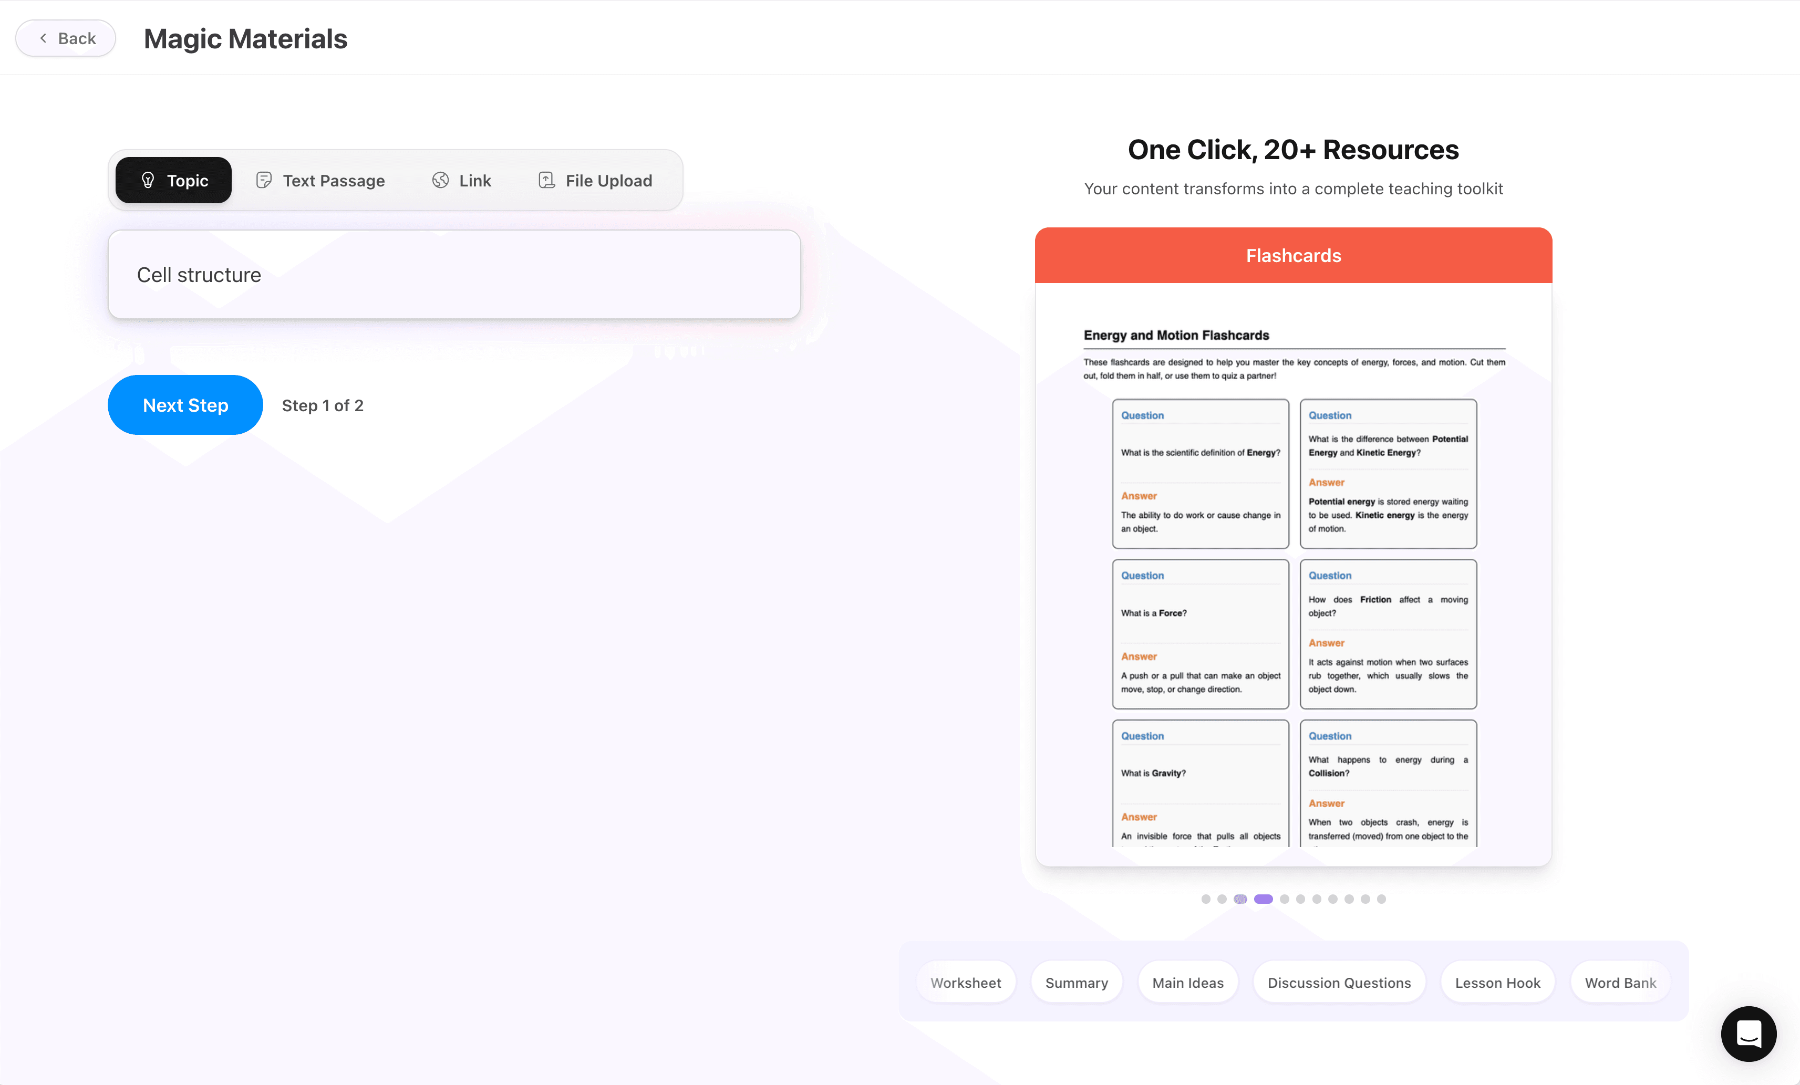Click the Lesson Hook pill
This screenshot has width=1800, height=1085.
tap(1497, 982)
